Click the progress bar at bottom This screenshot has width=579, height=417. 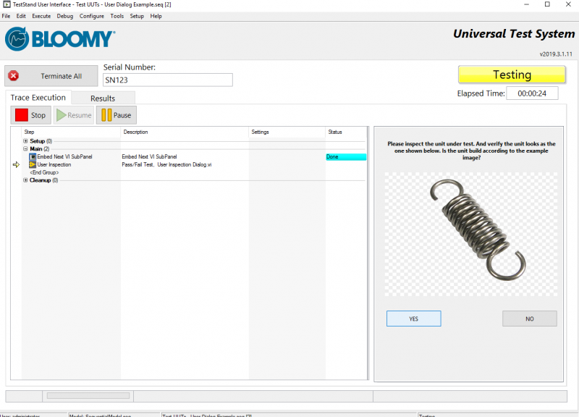click(x=88, y=395)
